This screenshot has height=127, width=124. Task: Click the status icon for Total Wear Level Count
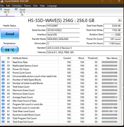[3, 111]
